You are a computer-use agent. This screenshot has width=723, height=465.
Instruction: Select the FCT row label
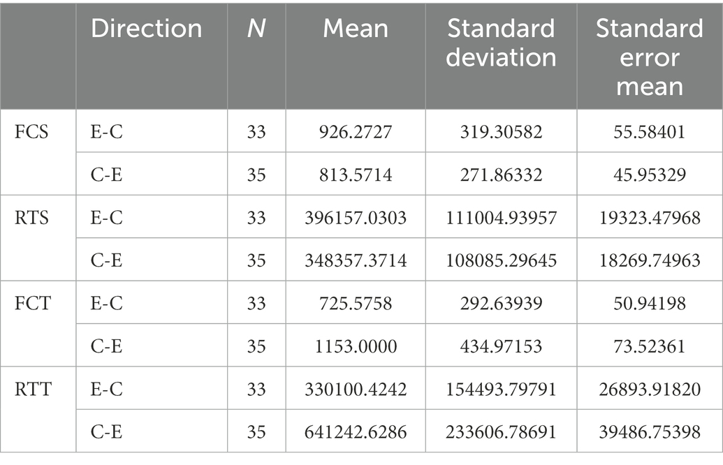click(32, 303)
